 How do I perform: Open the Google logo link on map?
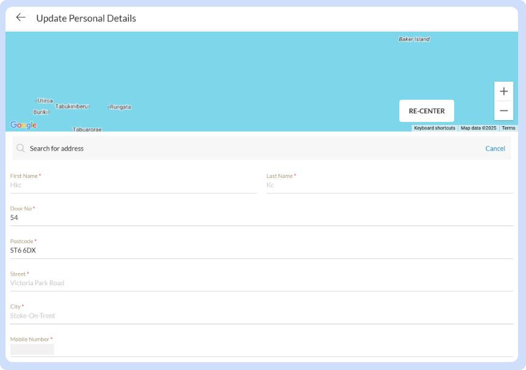point(24,125)
